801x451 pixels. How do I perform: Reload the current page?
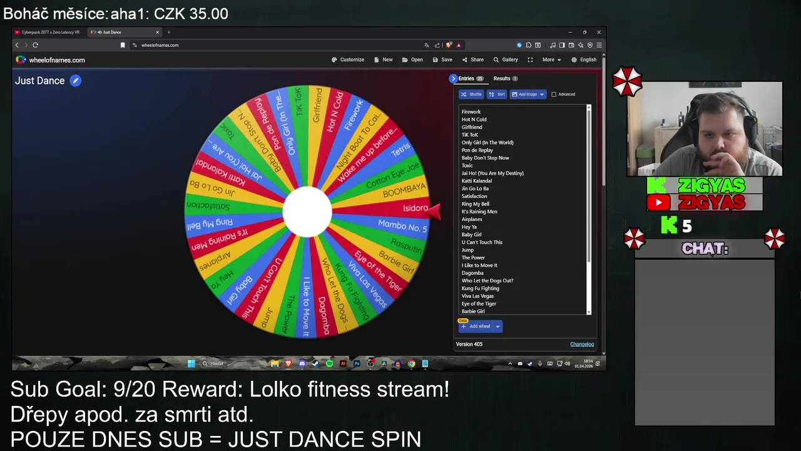click(x=36, y=45)
